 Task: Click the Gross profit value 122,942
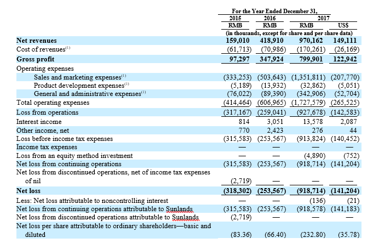click(345, 59)
